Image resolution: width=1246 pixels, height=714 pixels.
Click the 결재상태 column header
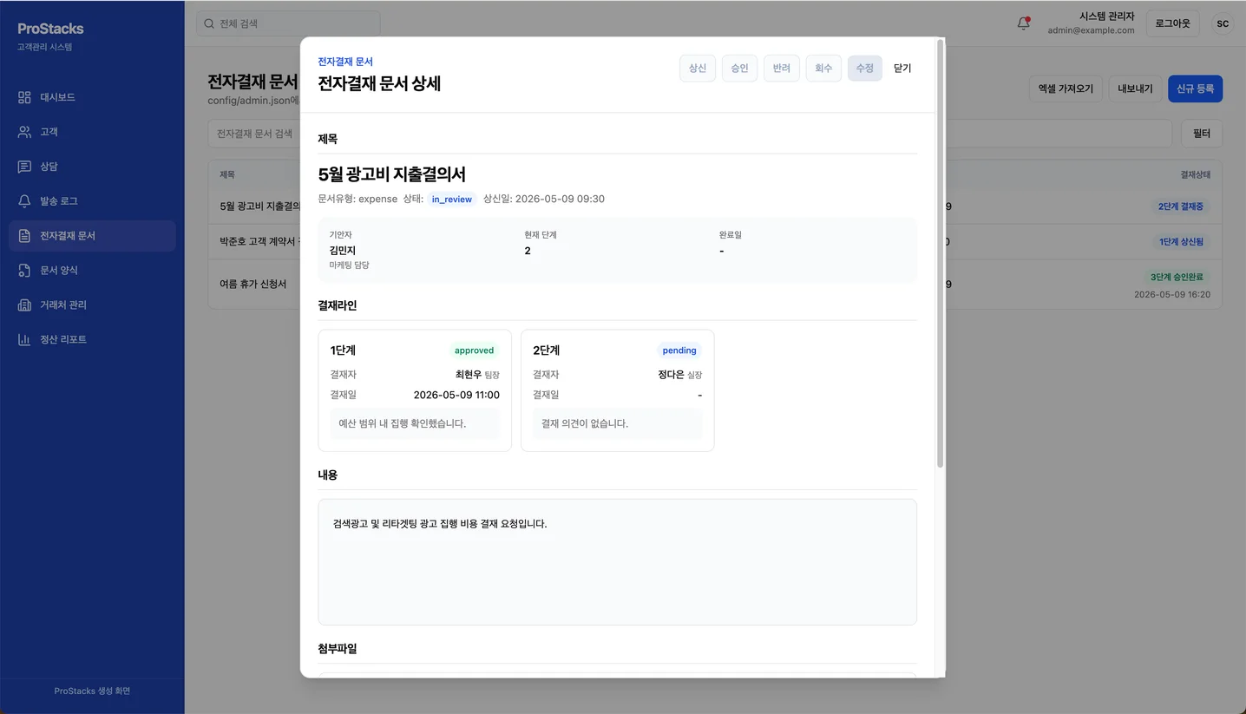pos(1195,174)
